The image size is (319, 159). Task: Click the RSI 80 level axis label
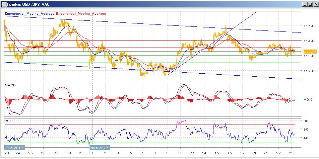pos(306,121)
